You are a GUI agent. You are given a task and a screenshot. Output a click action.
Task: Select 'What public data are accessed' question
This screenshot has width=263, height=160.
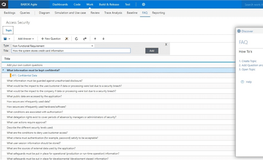click(119, 96)
